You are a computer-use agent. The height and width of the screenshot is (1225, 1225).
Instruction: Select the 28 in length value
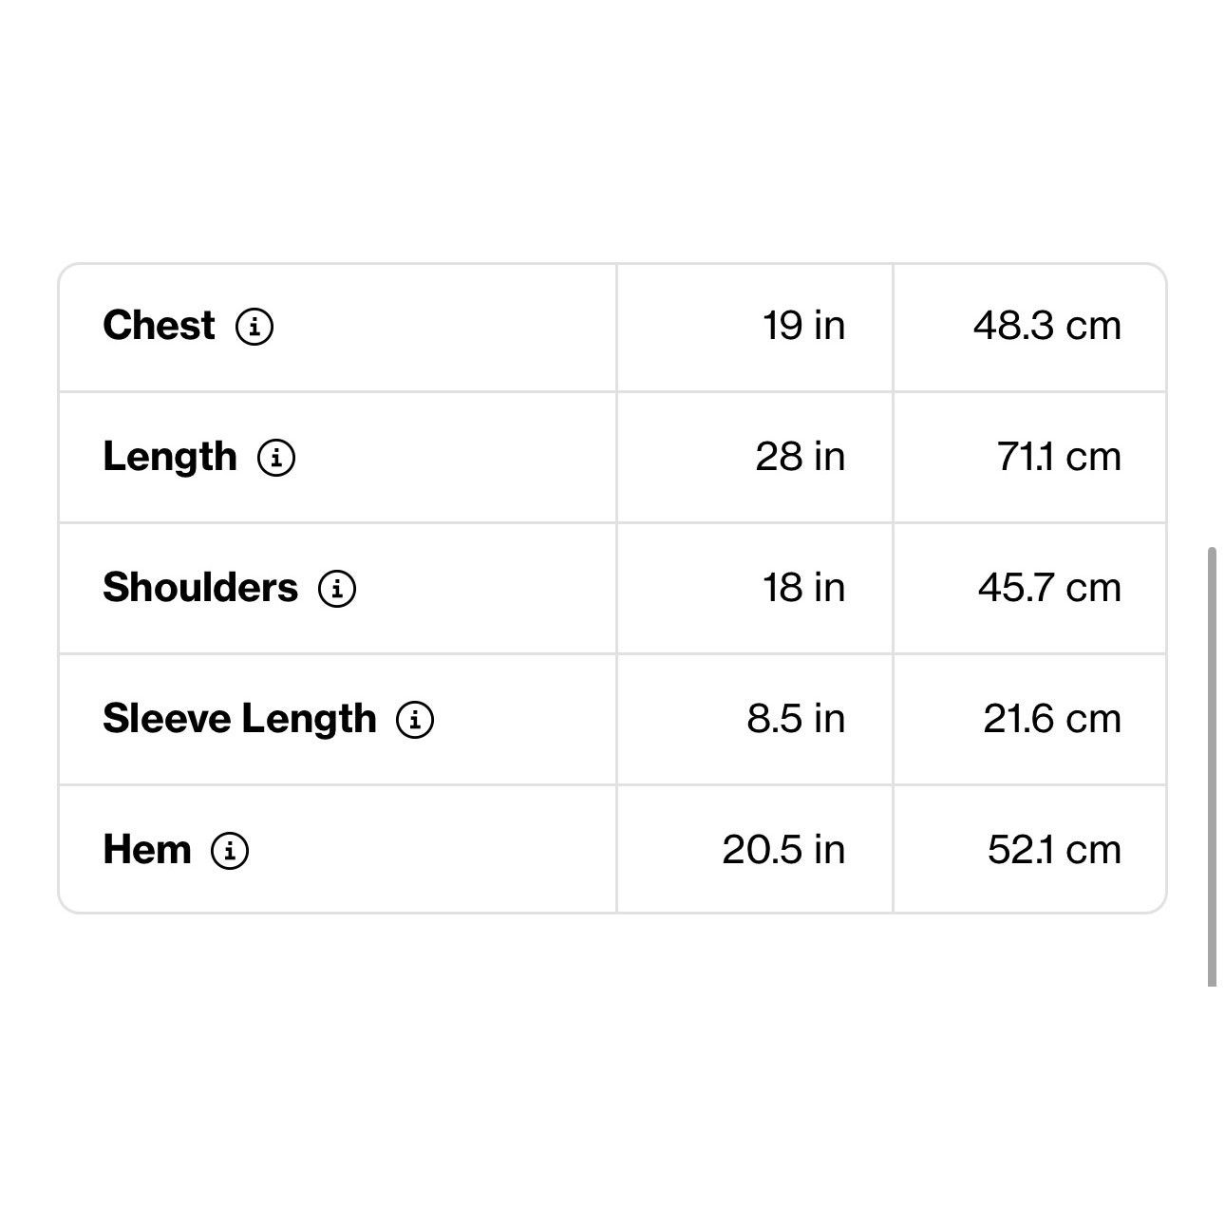coord(801,457)
